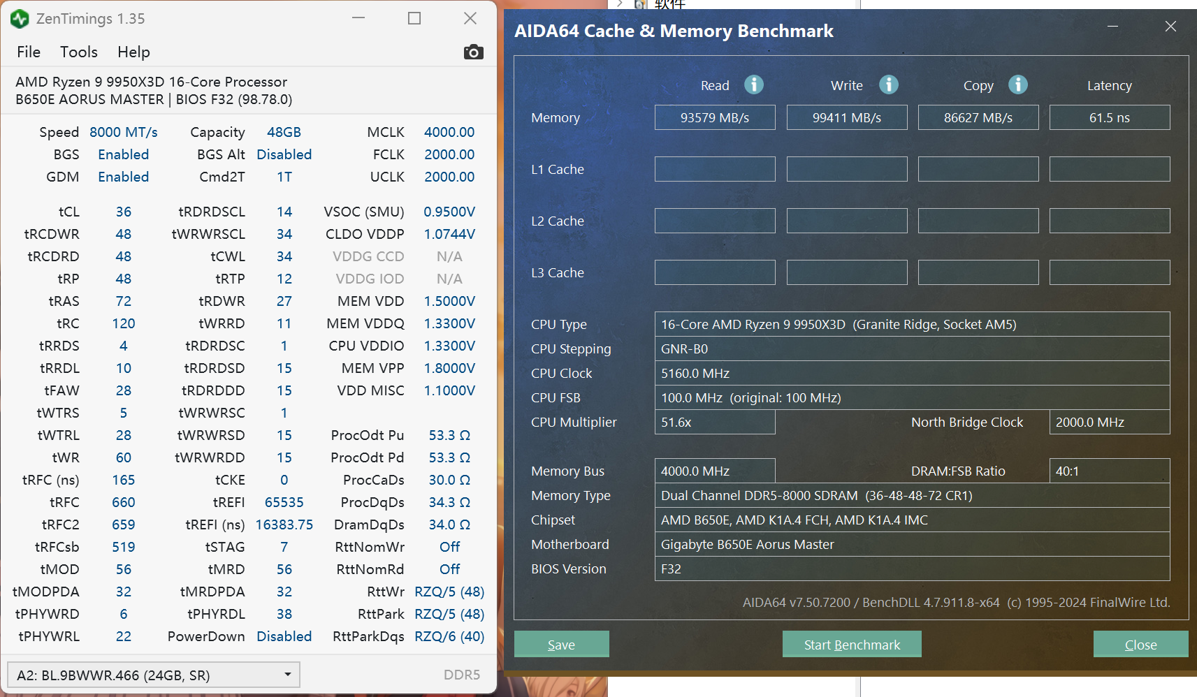1197x697 pixels.
Task: Click the Memory Latency 61.5 ns field
Action: (1109, 117)
